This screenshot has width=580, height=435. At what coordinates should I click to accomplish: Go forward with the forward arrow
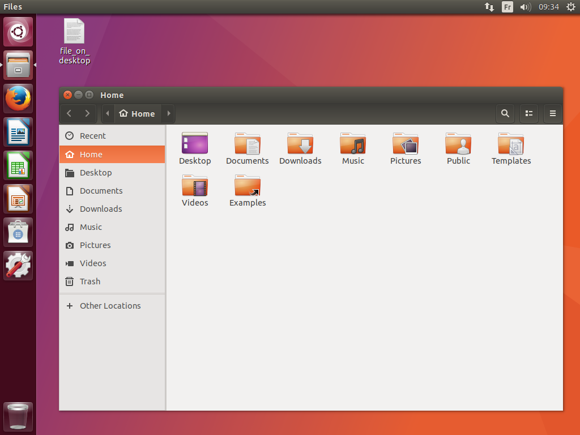87,113
